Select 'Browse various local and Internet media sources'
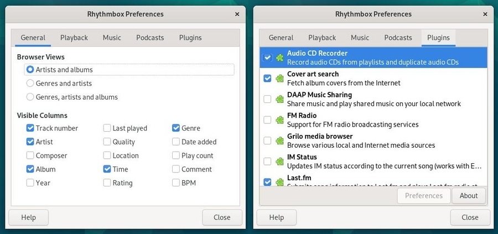This screenshot has width=498, height=234. 361,145
